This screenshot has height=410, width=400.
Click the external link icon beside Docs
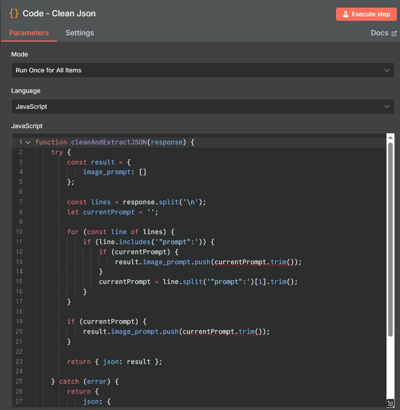[x=394, y=34]
